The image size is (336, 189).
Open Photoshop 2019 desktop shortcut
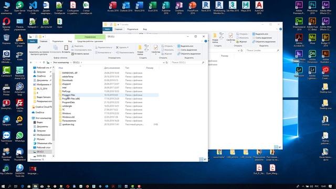tap(312, 8)
